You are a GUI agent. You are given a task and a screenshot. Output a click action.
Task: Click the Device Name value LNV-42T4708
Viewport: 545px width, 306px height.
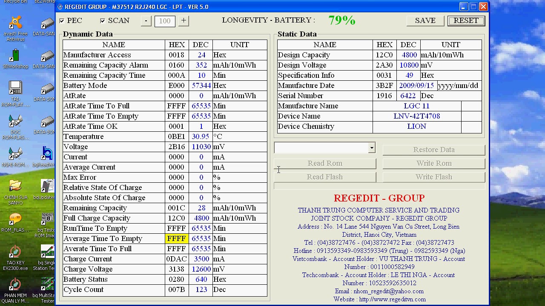point(416,116)
